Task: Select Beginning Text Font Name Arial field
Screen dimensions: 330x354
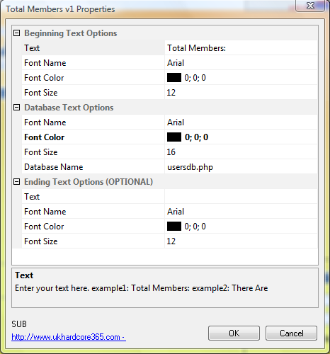Action: coord(241,63)
